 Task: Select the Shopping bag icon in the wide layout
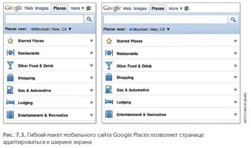[x=109, y=77]
